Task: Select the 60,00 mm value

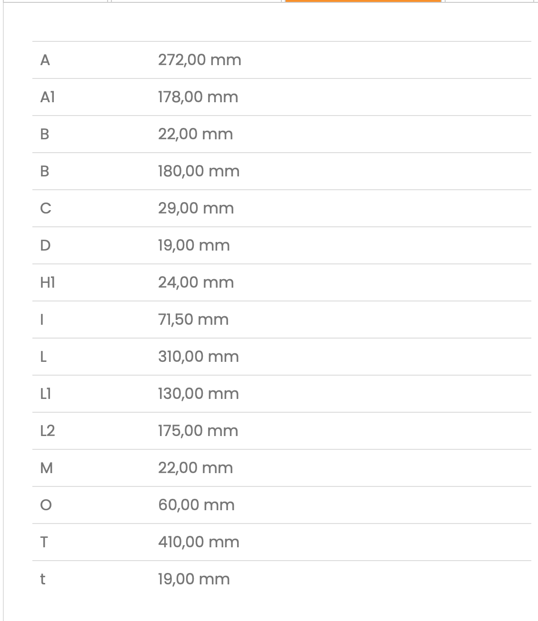Action: click(197, 505)
